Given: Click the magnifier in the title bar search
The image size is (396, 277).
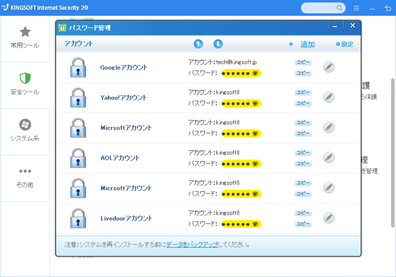Looking at the screenshot, I should [x=339, y=8].
